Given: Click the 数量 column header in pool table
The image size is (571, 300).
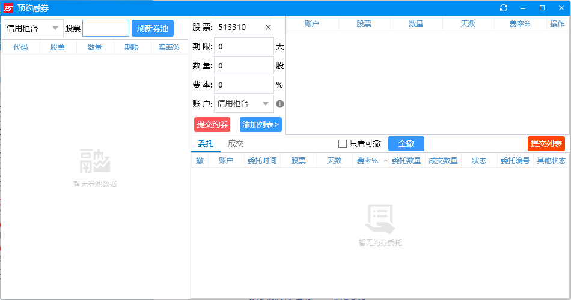Looking at the screenshot, I should click(95, 47).
